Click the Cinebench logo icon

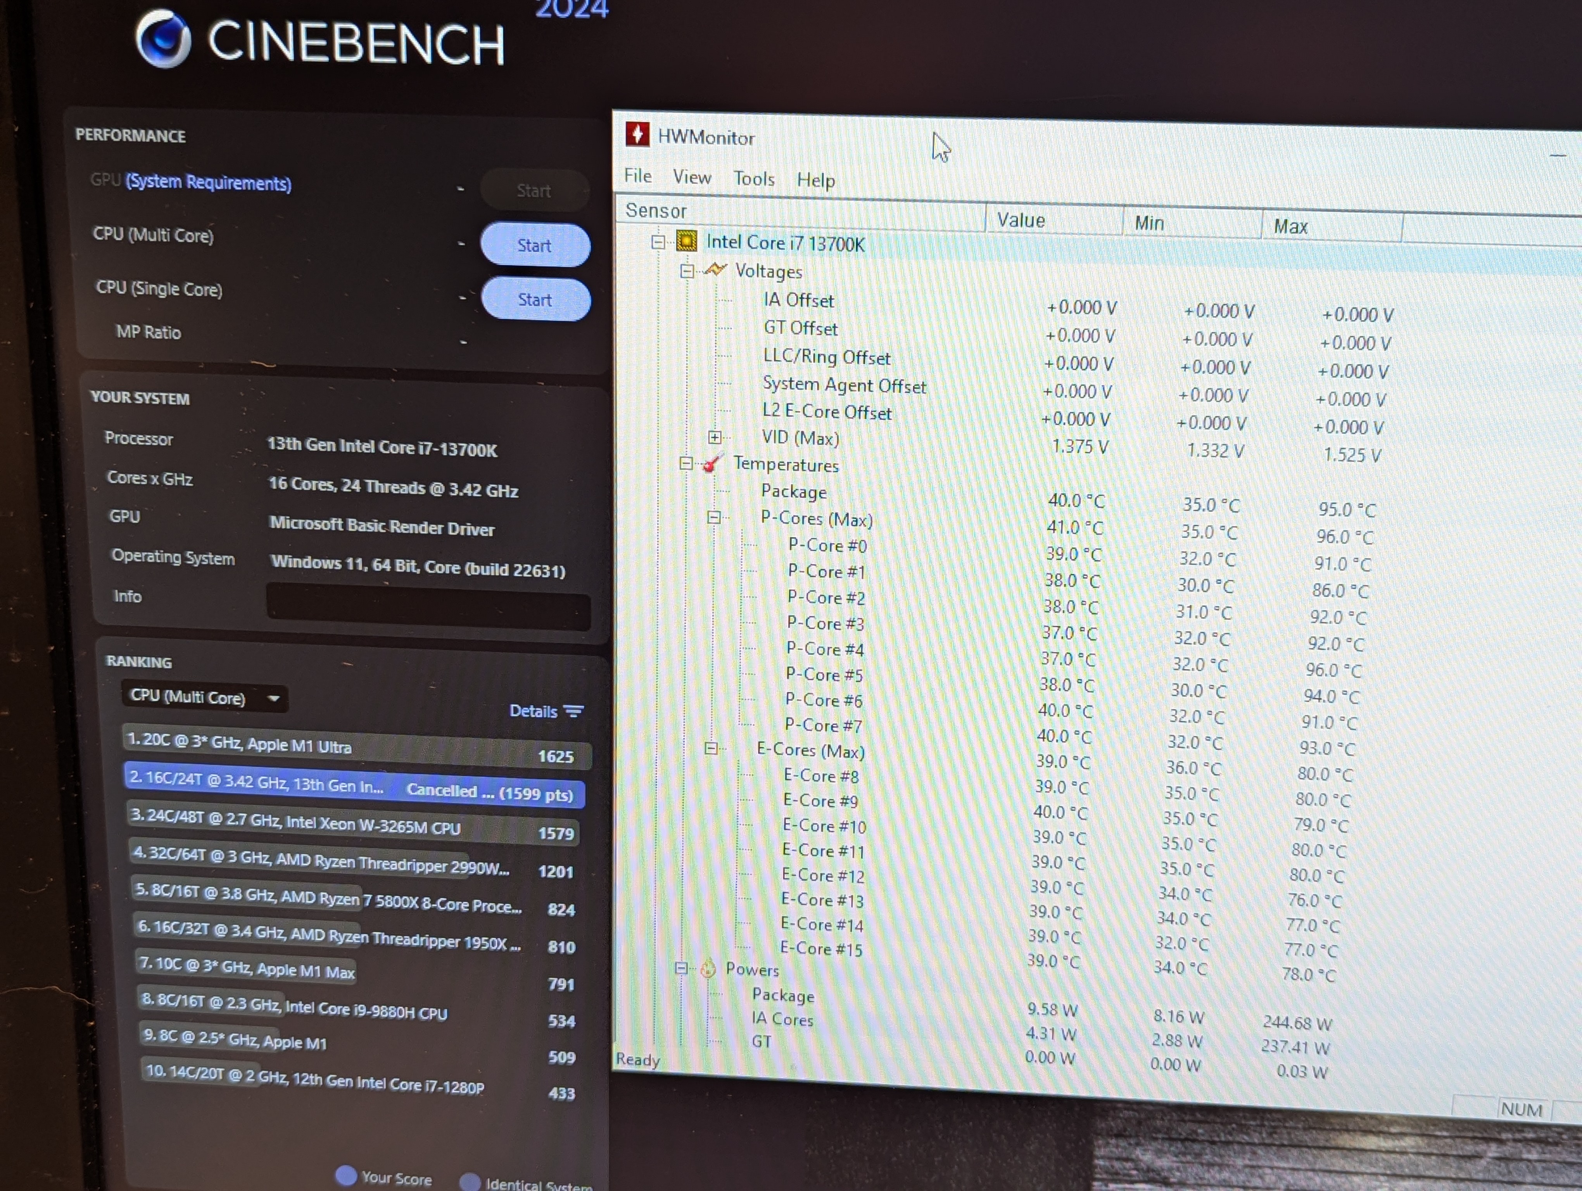164,39
